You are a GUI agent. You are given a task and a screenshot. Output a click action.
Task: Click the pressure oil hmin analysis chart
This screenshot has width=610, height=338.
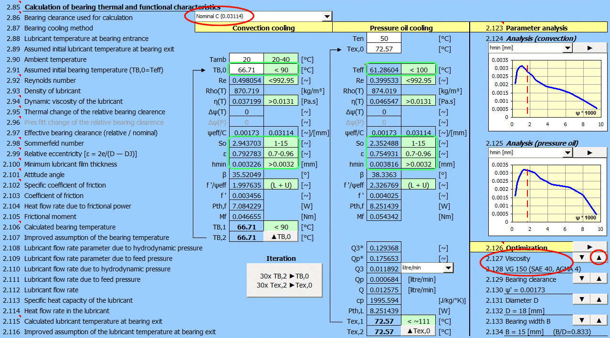[x=547, y=196]
